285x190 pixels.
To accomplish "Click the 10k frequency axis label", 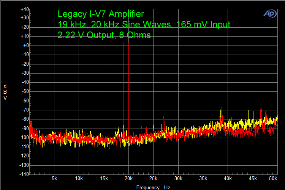I will click(x=79, y=178).
